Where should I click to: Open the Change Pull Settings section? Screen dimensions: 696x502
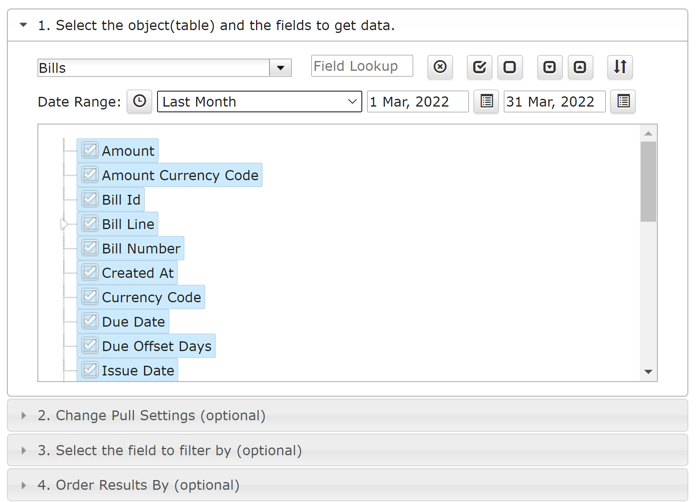[348, 415]
